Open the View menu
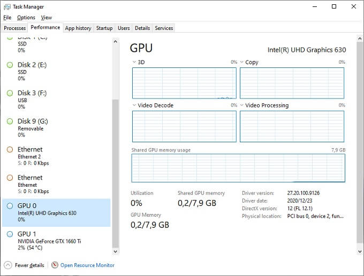This screenshot has height=276, width=364. 46,18
